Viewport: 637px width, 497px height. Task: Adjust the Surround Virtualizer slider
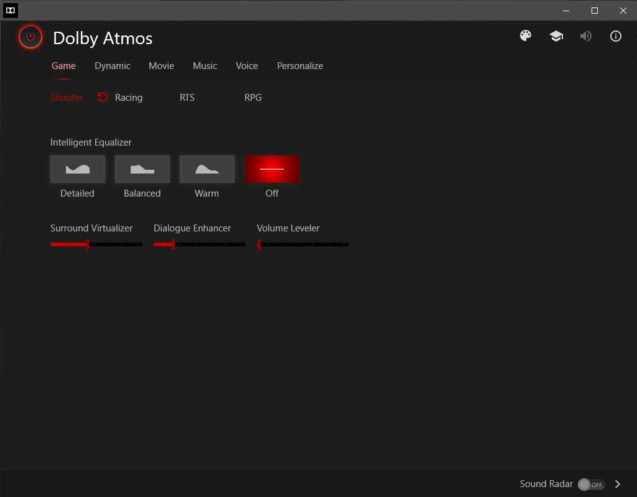(96, 244)
